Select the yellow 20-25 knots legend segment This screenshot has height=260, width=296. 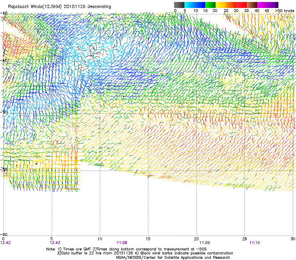point(221,5)
